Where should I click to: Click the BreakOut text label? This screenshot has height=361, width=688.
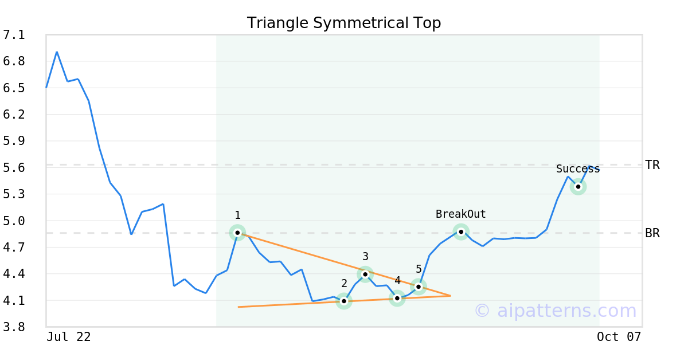460,214
